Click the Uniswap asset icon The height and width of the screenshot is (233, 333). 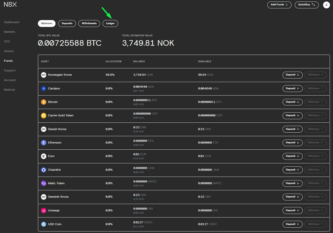[x=44, y=210]
